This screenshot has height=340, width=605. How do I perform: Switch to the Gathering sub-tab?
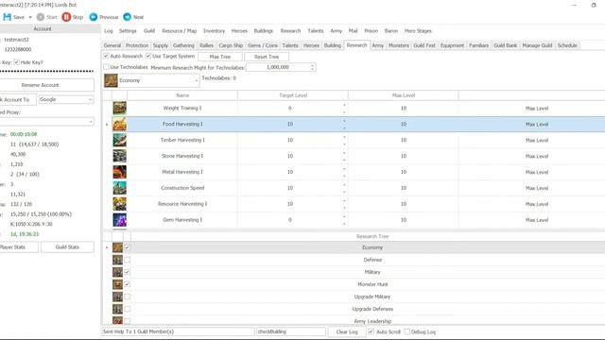tap(183, 45)
